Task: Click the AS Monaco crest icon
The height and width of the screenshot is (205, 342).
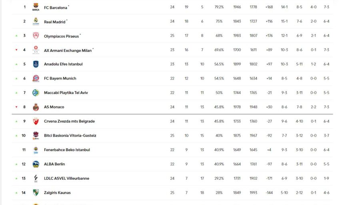Action: click(36, 107)
